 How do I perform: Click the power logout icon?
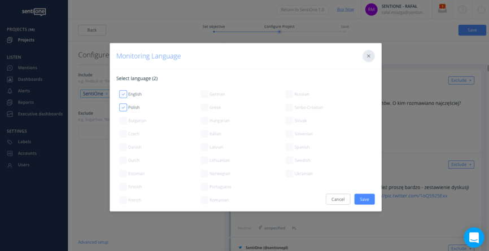click(481, 10)
